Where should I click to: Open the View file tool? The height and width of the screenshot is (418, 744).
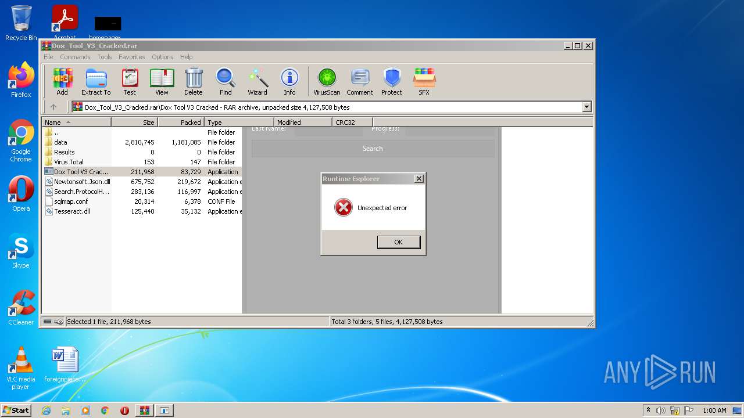(x=162, y=81)
